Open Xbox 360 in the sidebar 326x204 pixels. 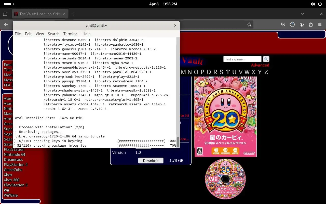tap(11, 180)
